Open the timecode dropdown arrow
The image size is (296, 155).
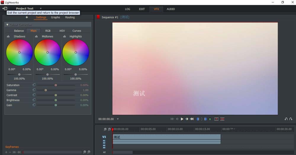point(118,119)
